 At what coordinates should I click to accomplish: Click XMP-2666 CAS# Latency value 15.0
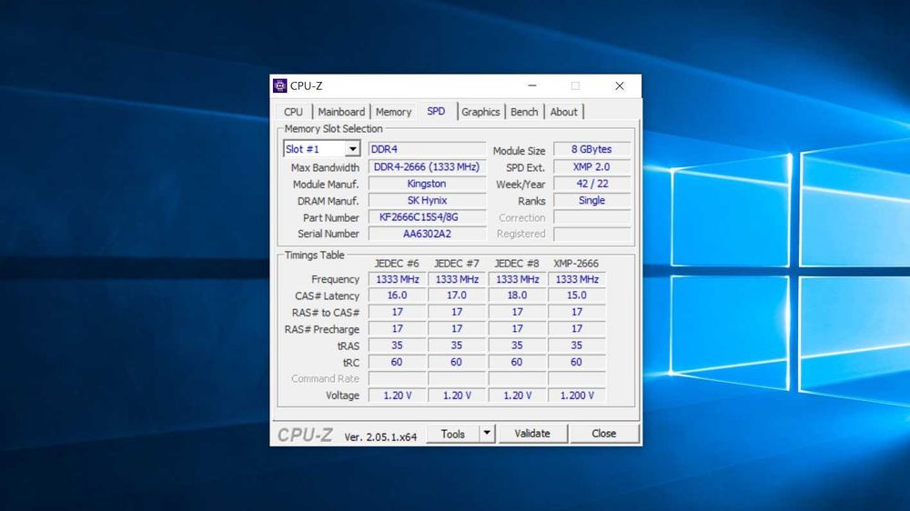(576, 296)
